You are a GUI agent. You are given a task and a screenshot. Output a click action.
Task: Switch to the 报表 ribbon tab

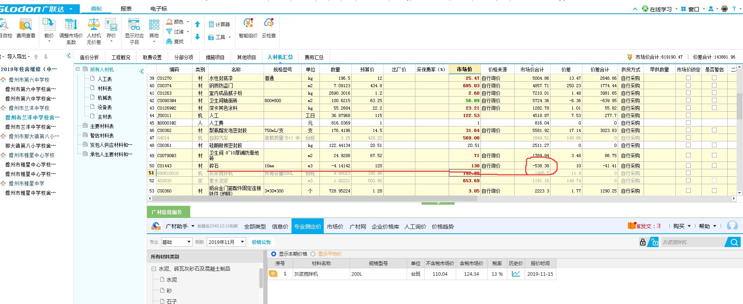coord(126,9)
